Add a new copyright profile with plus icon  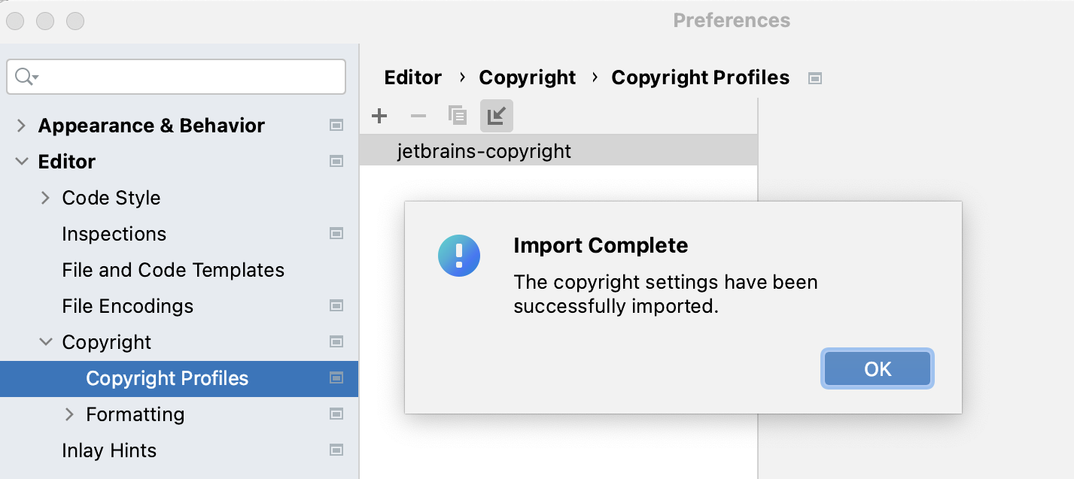[x=379, y=116]
